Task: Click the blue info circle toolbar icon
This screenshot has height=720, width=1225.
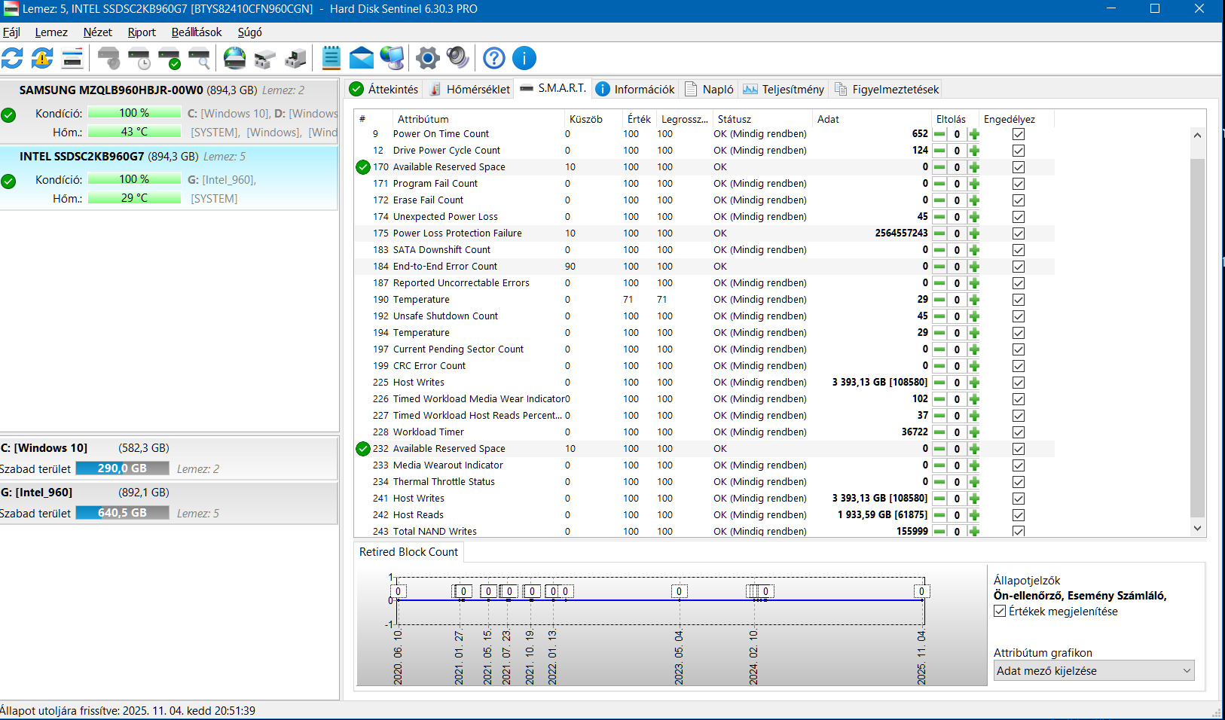Action: coord(524,58)
